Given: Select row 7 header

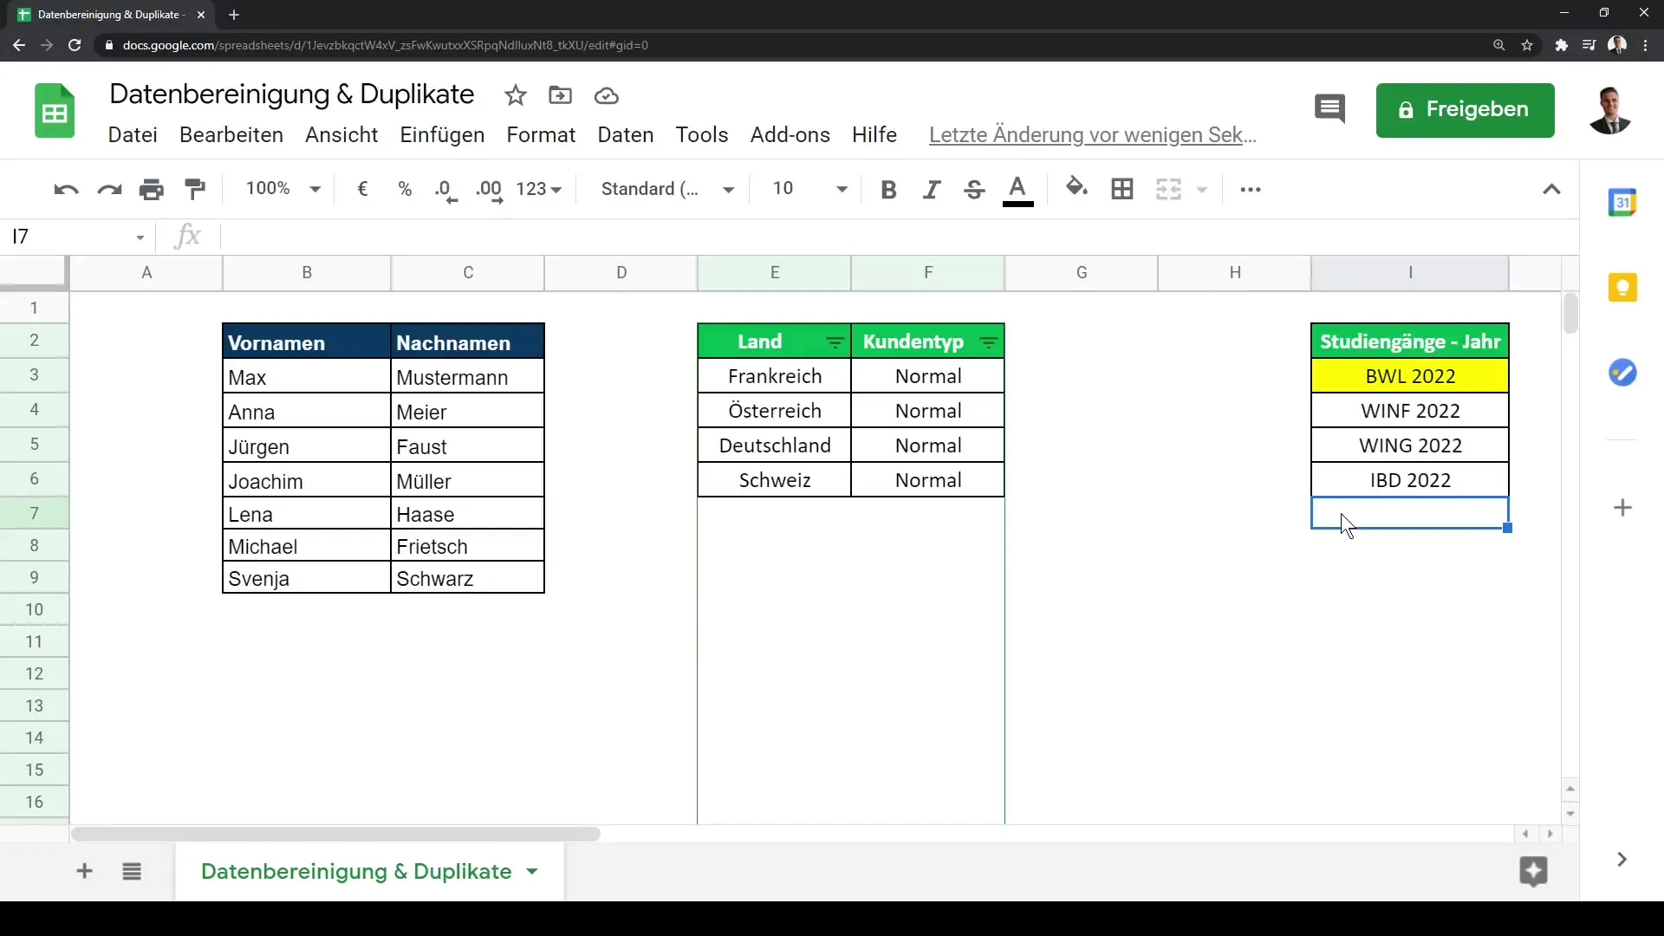Looking at the screenshot, I should [x=35, y=513].
